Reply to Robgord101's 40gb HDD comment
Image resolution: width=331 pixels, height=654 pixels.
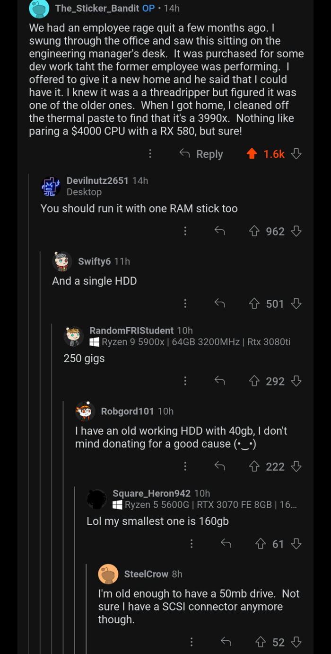pyautogui.click(x=219, y=467)
